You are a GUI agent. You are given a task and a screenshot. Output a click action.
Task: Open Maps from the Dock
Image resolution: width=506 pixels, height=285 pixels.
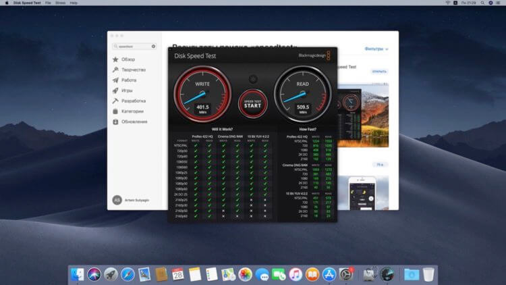pos(229,275)
